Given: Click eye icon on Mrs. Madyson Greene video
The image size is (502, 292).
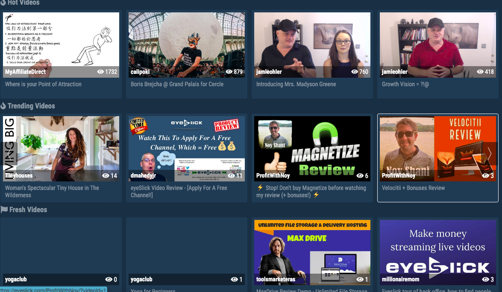Looking at the screenshot, I should pos(355,72).
